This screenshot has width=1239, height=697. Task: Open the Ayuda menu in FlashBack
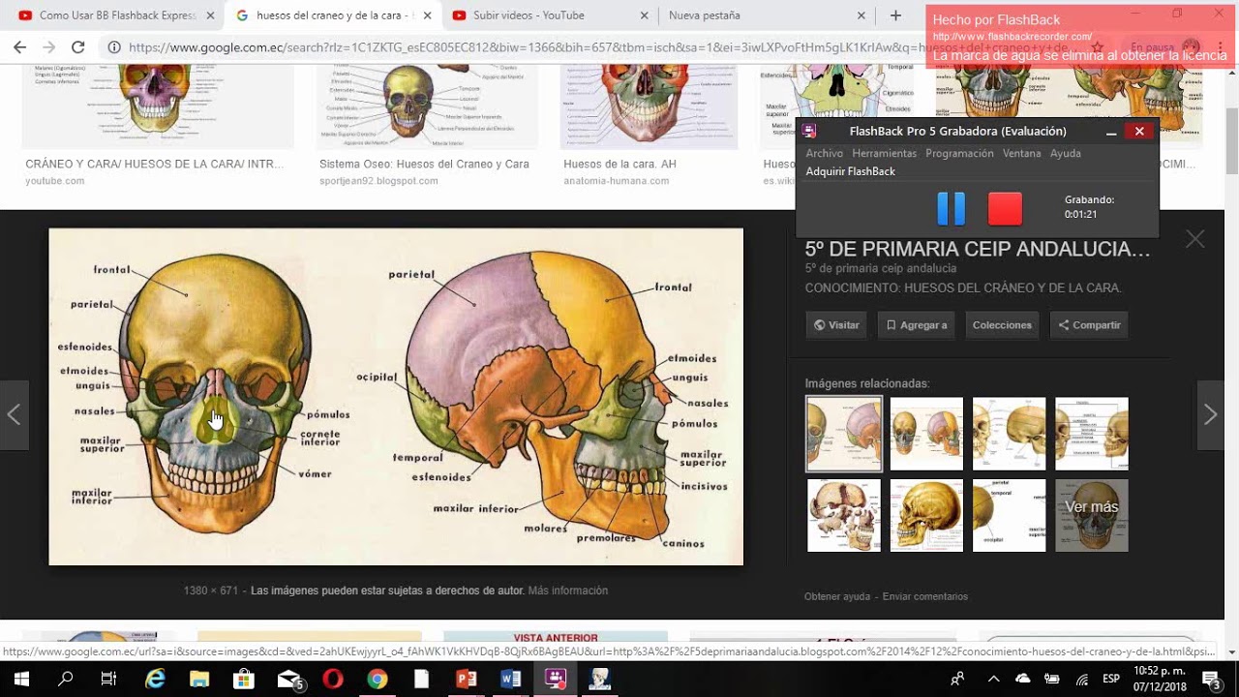[1066, 153]
